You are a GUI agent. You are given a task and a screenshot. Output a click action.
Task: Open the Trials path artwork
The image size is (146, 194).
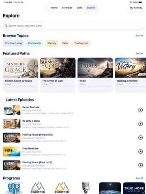click(x=95, y=67)
